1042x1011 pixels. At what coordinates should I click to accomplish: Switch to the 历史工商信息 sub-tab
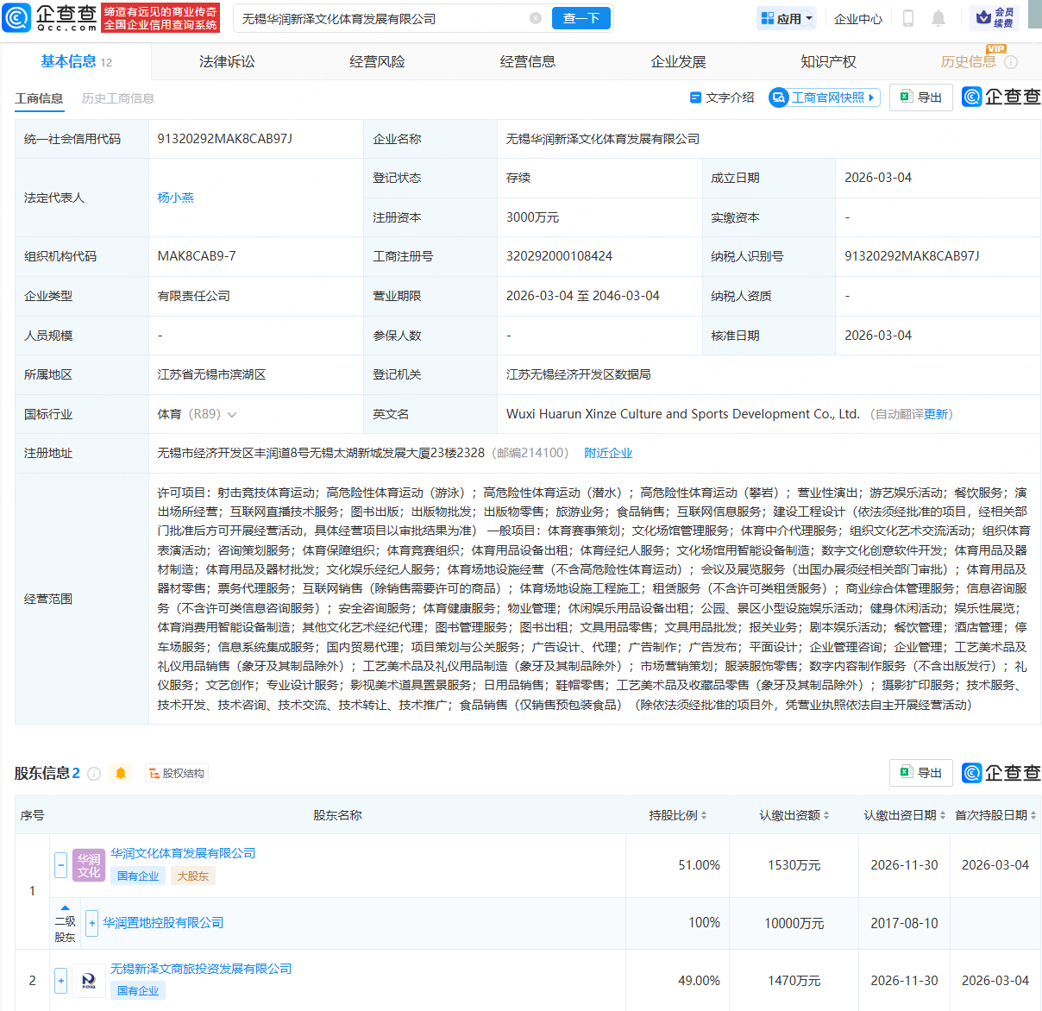118,98
